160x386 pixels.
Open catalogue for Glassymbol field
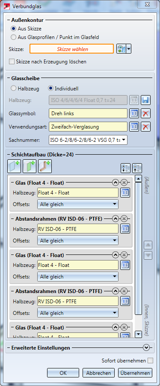[x=134, y=114]
